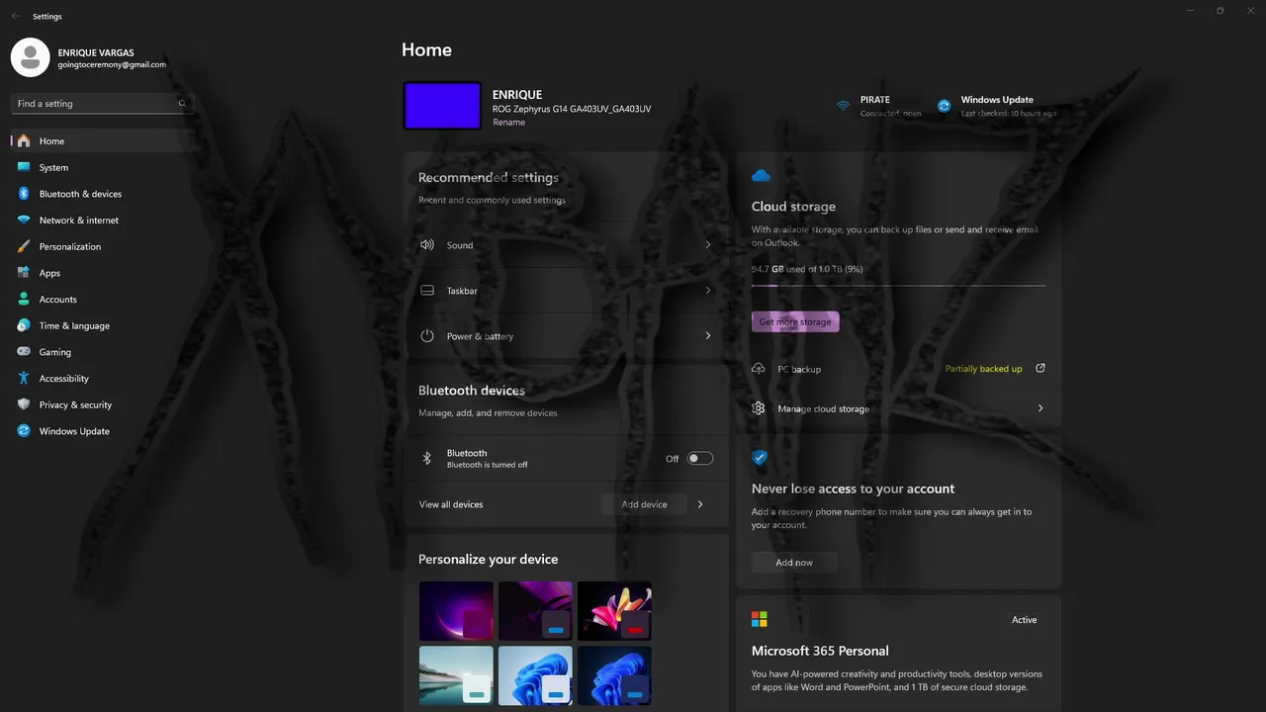The image size is (1266, 712).
Task: Click the blue desktop preview thumbnail
Action: tap(442, 106)
